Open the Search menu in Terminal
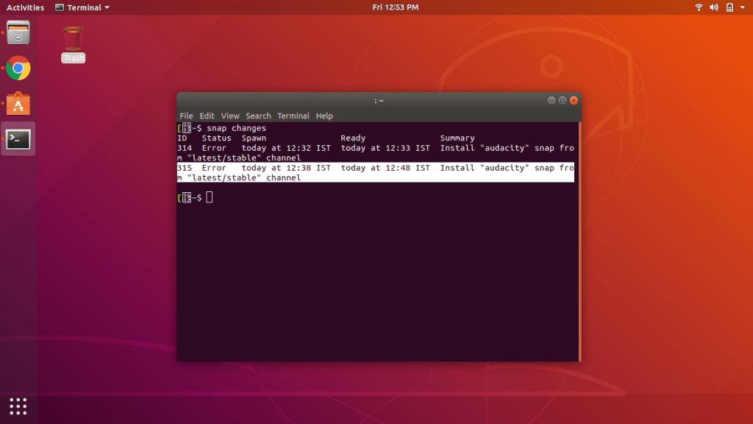 [258, 116]
